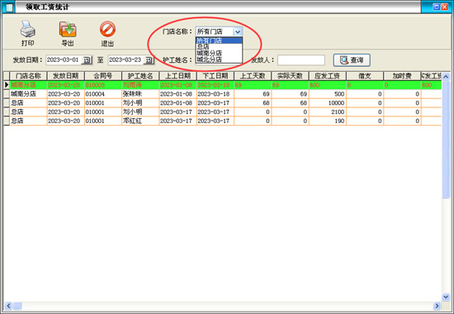Image resolution: width=454 pixels, height=314 pixels.
Task: Click the 查询 search button
Action: 352,60
